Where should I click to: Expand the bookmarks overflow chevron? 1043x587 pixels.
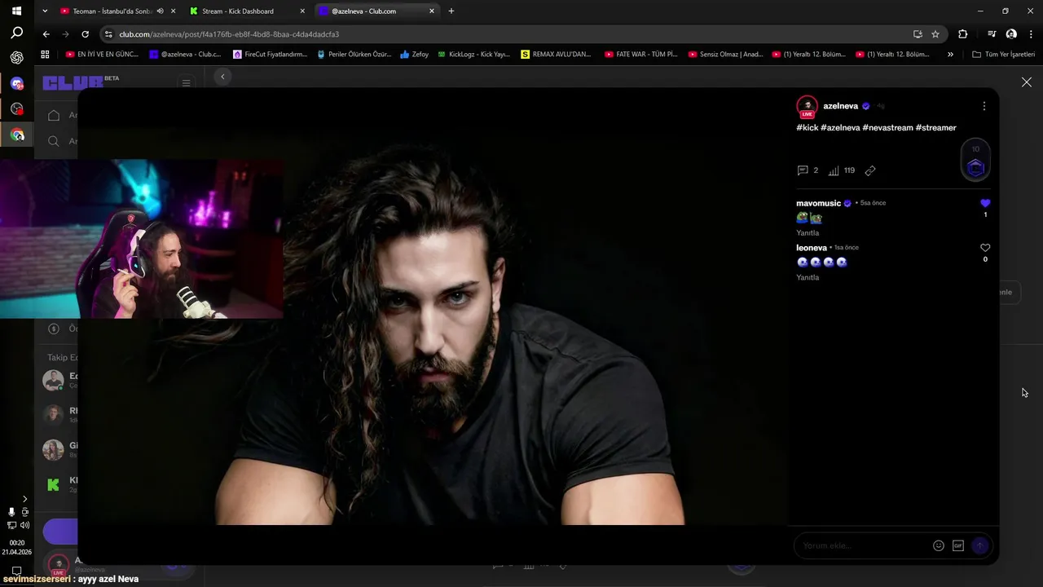pos(950,55)
